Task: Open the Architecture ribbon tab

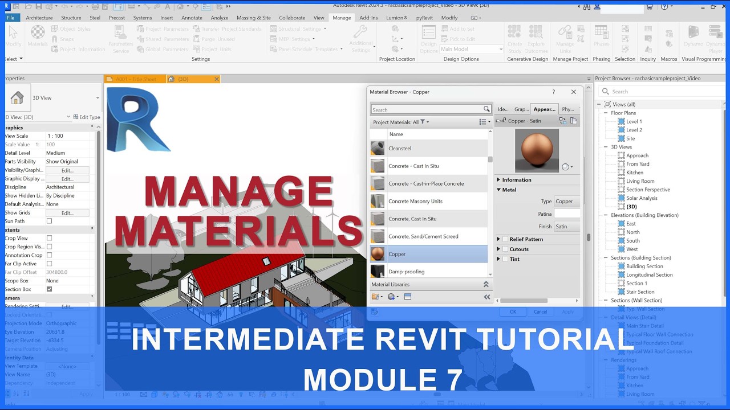Action: click(39, 18)
